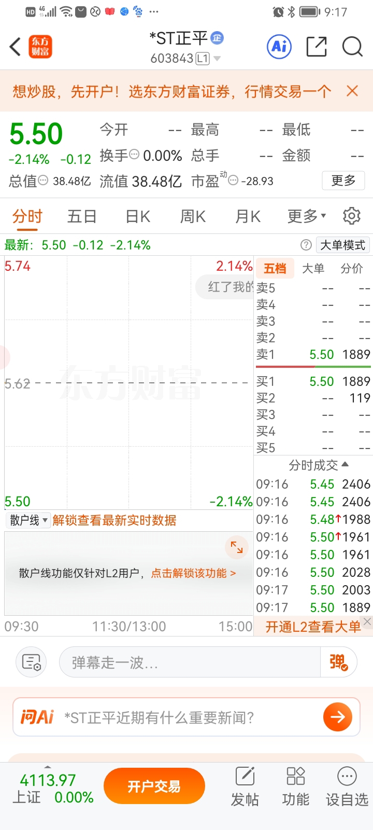This screenshot has height=830, width=373.
Task: Switch to the 大单 tab
Action: (x=313, y=268)
